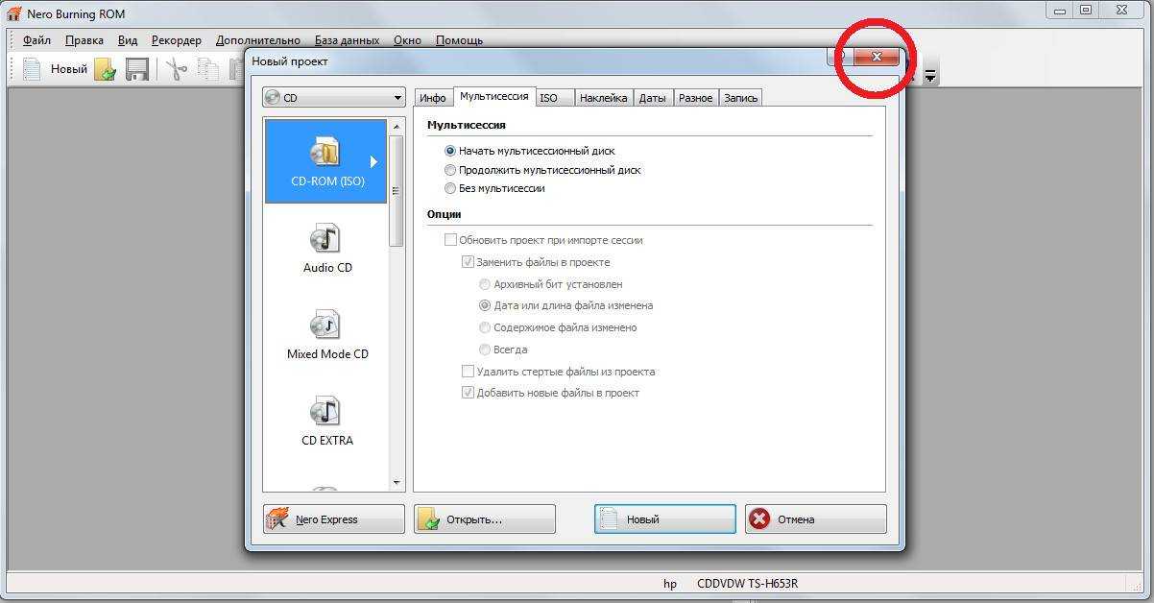Image resolution: width=1154 pixels, height=603 pixels.
Task: Click the Открыть... button
Action: (x=485, y=519)
